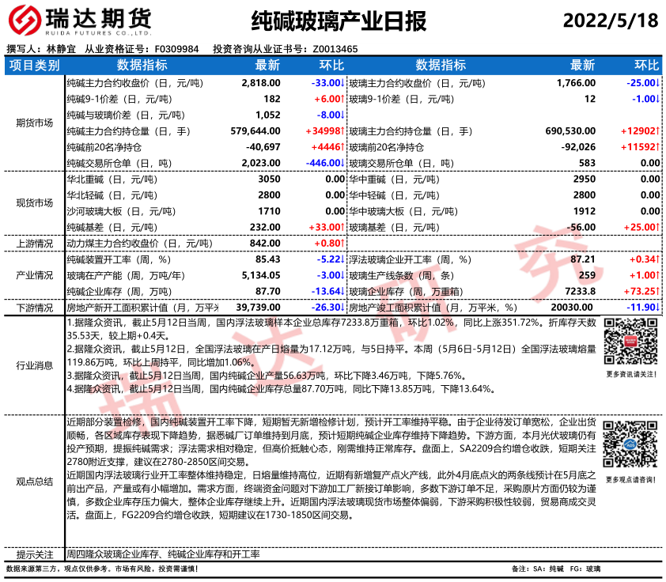This screenshot has height=582, width=666.
Task: Click the 上游情况 category cell
Action: pyautogui.click(x=34, y=244)
